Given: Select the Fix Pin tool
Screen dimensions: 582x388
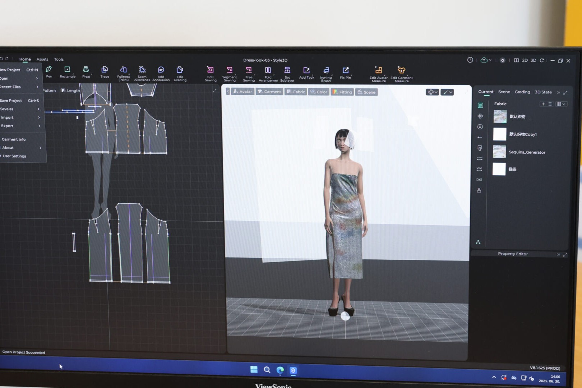Looking at the screenshot, I should coord(345,73).
